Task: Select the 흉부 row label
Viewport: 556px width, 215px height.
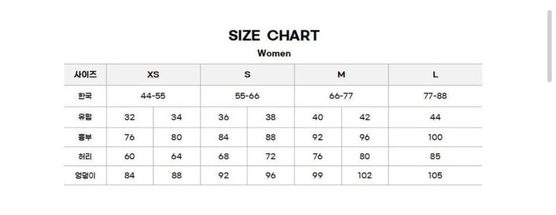Action: click(85, 137)
